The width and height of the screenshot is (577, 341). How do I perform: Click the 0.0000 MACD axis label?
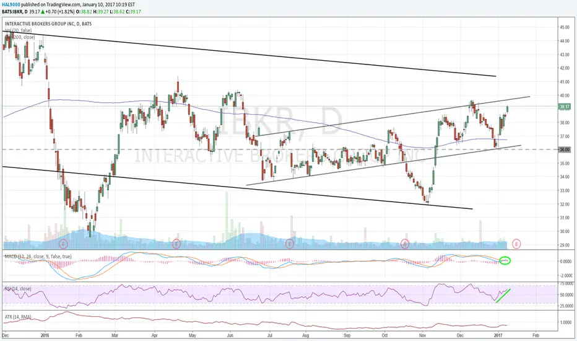(566, 262)
